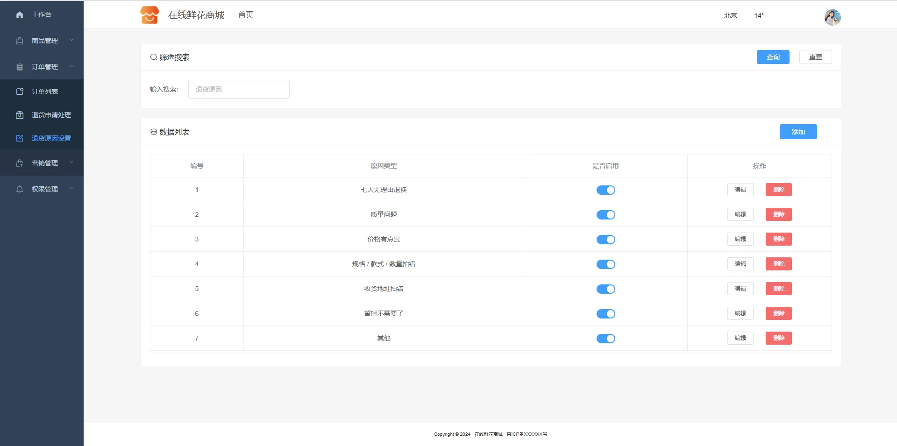The height and width of the screenshot is (446, 897).
Task: Turn off the switch for 其他 reason
Action: 605,339
